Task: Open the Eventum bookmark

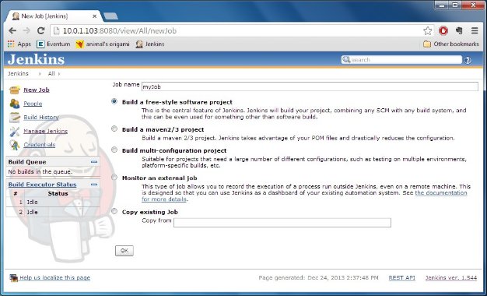Action: (x=54, y=44)
